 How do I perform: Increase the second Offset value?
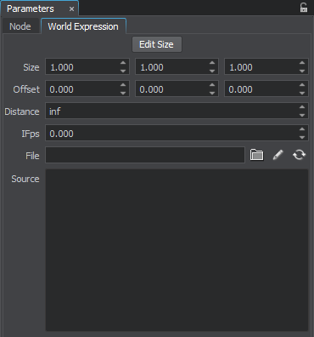[x=212, y=85]
